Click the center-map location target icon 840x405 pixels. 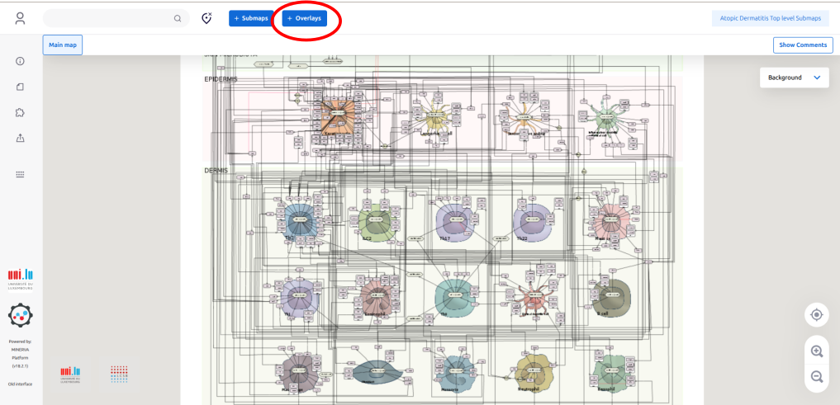pyautogui.click(x=816, y=314)
